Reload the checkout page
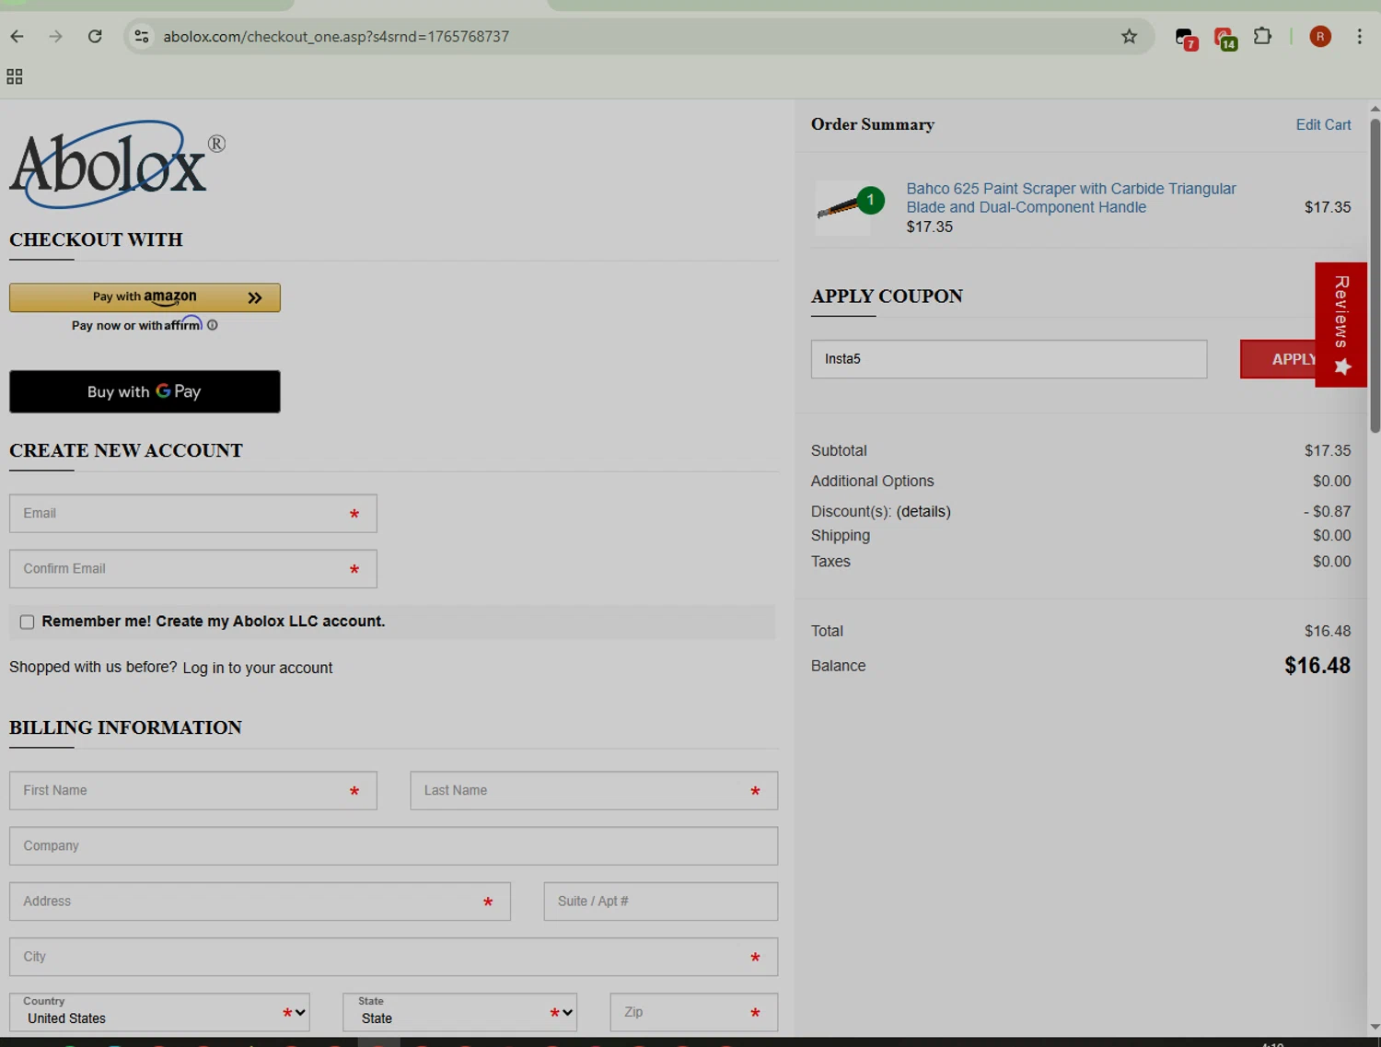Screen dimensions: 1381x1047 coord(95,37)
